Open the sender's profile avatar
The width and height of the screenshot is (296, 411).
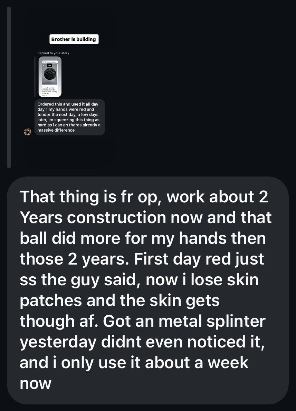[28, 132]
